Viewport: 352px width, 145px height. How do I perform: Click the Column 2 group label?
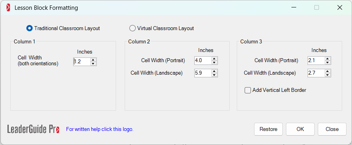point(139,41)
